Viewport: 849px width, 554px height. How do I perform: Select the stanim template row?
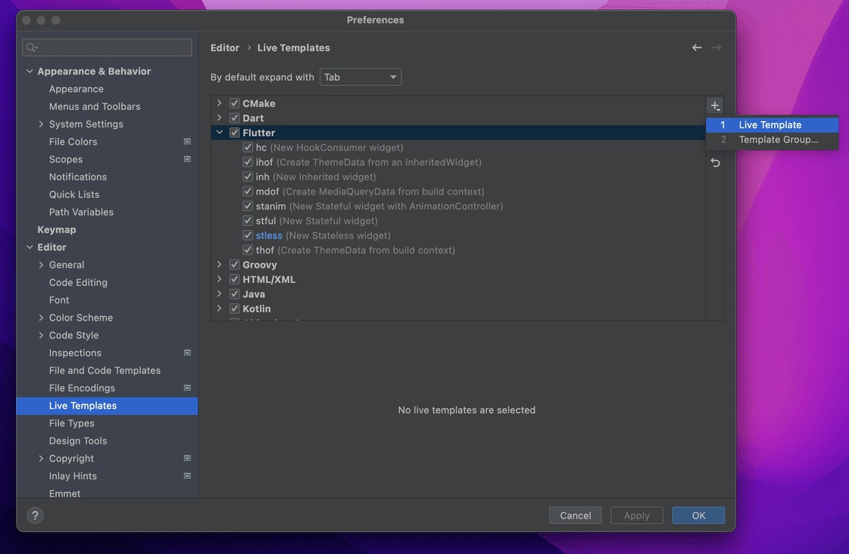tap(458, 207)
